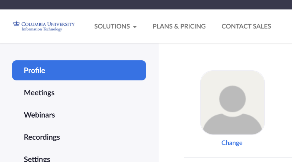Open Meetings from the sidebar
292x162 pixels.
coord(39,93)
